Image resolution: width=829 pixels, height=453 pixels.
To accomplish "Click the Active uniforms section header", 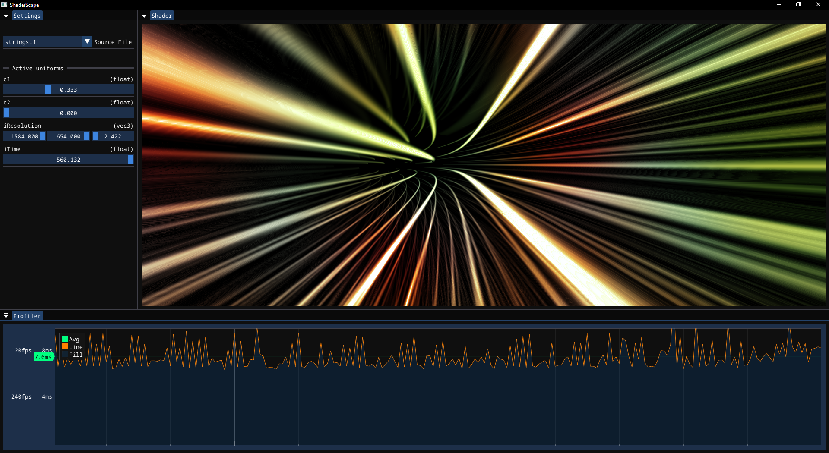I will pos(38,68).
